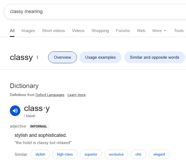Open the three-dot options next to classy

click(37, 57)
